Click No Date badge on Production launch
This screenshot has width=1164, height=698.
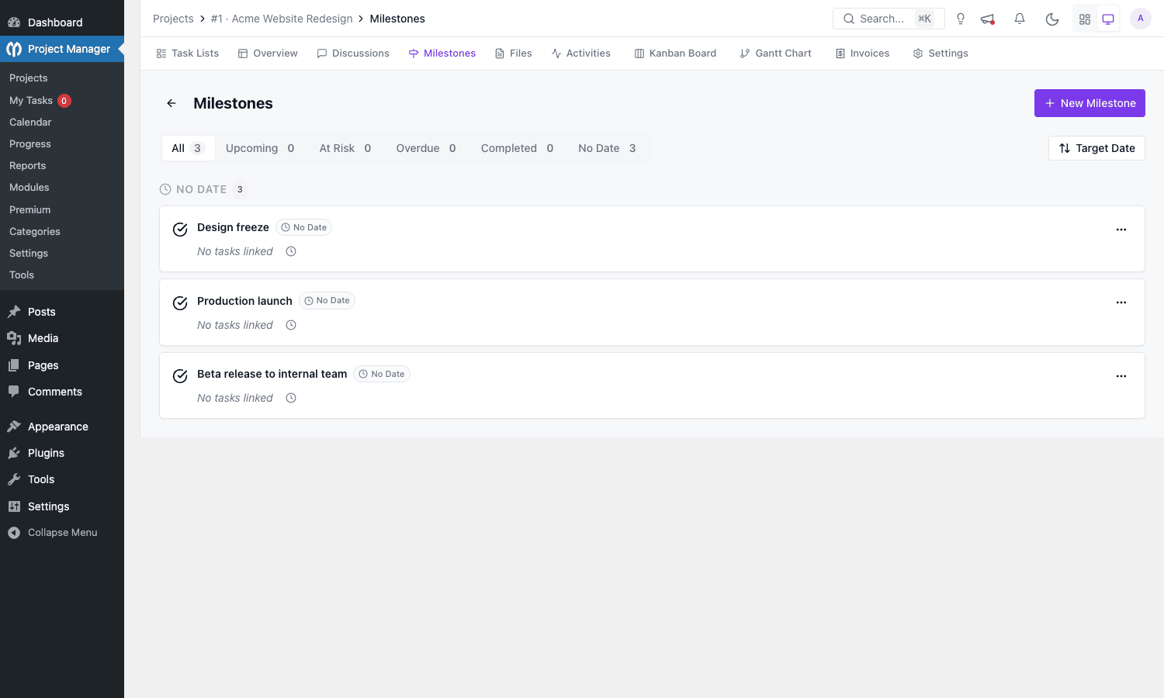tap(327, 301)
